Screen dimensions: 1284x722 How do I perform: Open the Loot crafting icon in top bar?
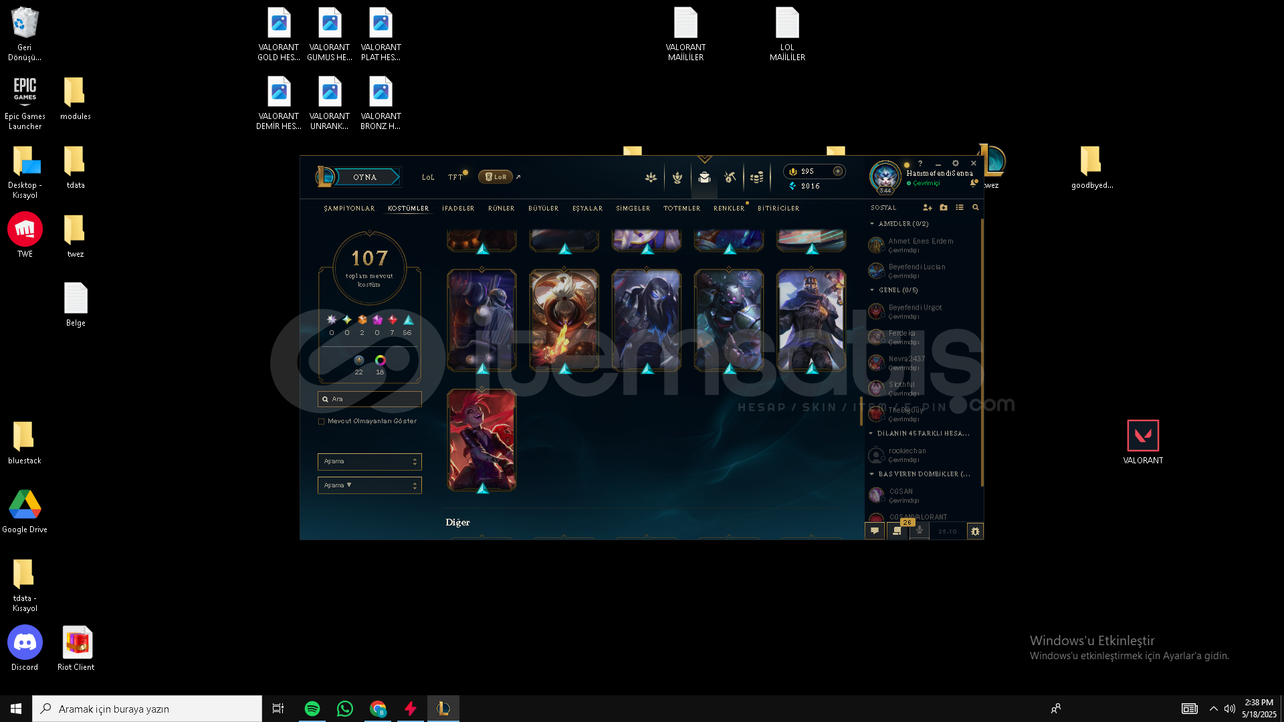[730, 177]
